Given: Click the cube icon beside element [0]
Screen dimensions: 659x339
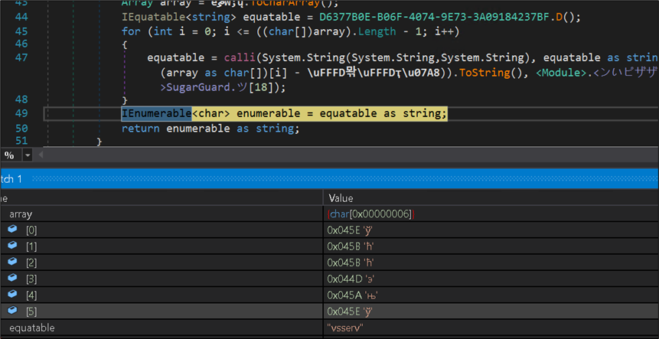Looking at the screenshot, I should point(12,230).
